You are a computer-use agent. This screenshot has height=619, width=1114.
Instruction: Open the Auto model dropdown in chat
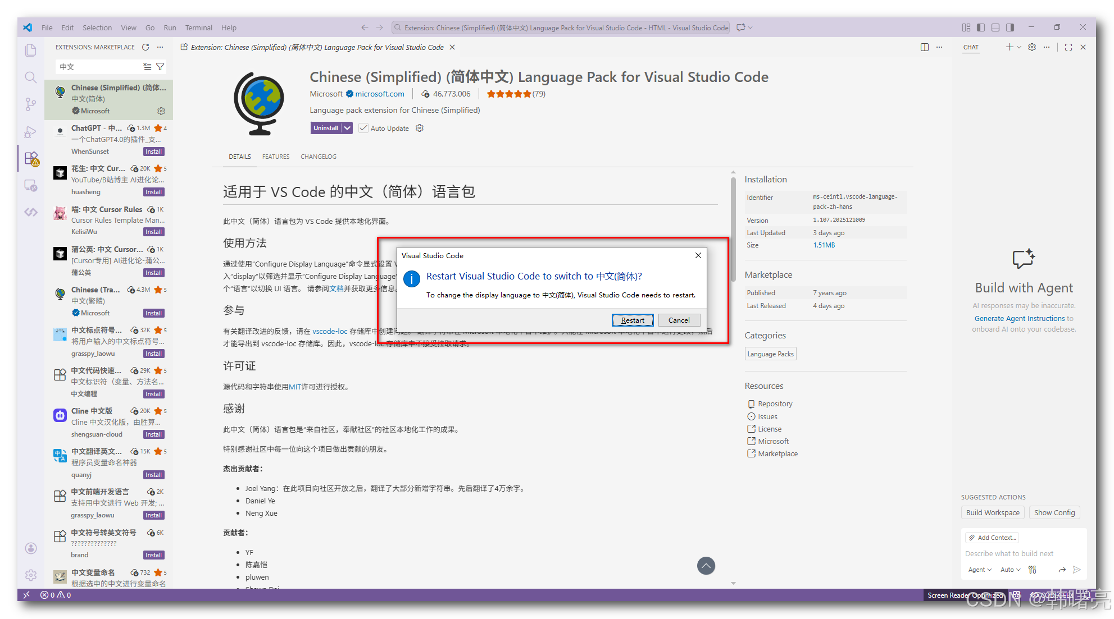[x=1010, y=570]
